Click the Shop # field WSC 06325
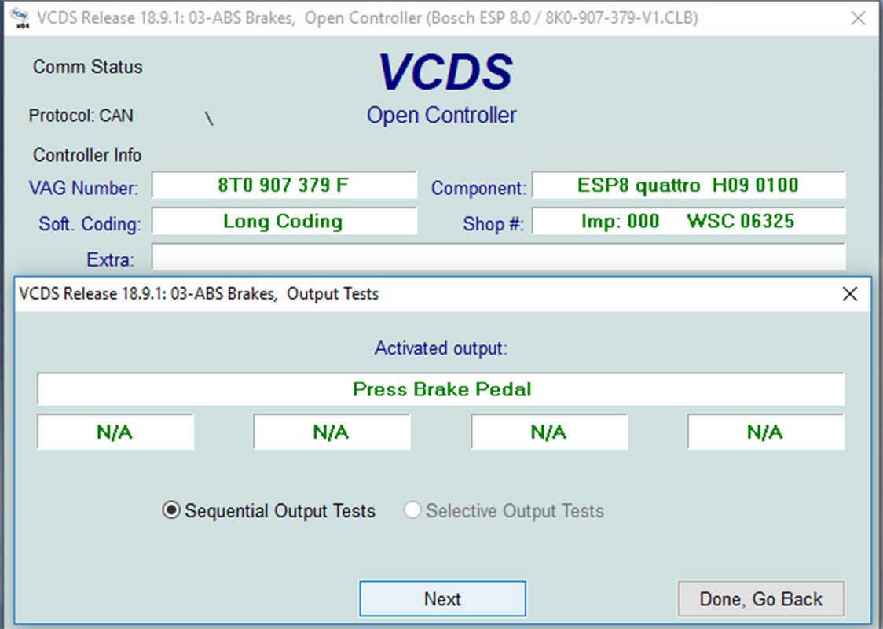Viewport: 883px width, 629px height. [689, 222]
